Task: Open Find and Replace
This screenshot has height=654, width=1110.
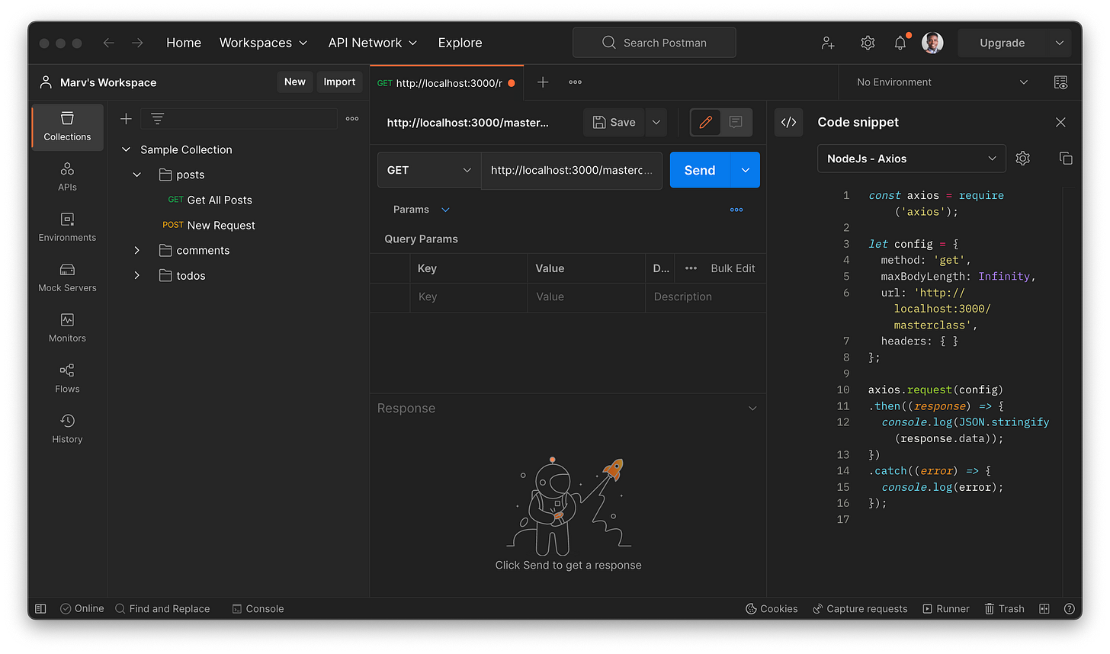Action: tap(162, 608)
